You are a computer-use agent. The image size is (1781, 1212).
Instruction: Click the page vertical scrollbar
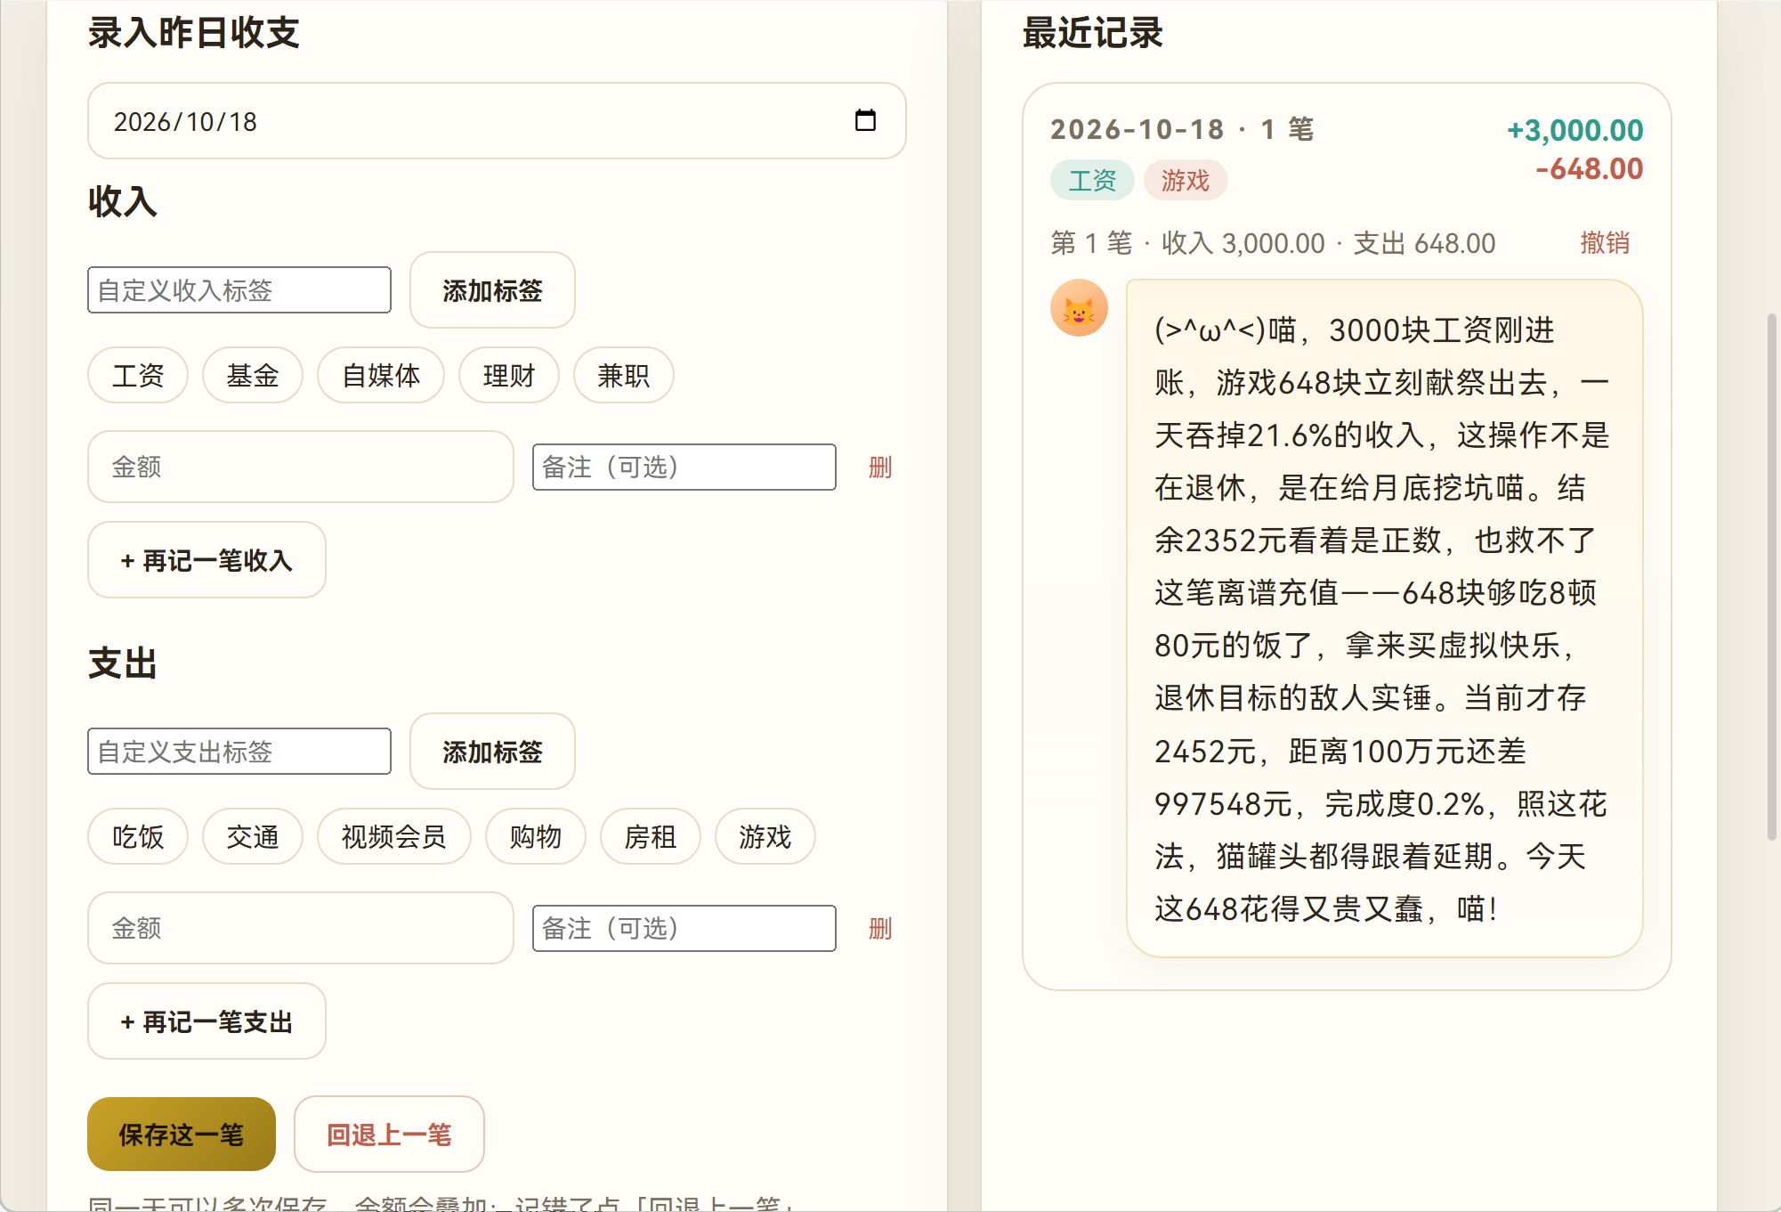(x=1772, y=576)
